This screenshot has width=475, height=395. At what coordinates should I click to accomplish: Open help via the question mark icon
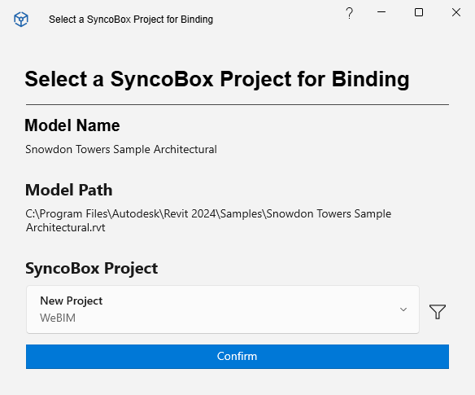[349, 13]
